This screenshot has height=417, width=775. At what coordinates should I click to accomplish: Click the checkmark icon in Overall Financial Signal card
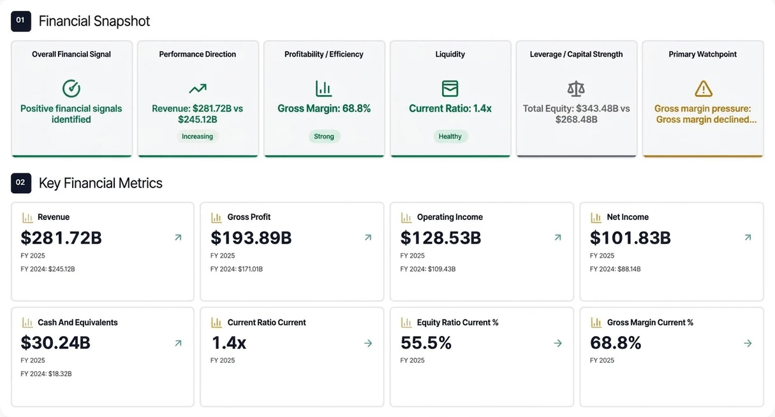pos(71,89)
